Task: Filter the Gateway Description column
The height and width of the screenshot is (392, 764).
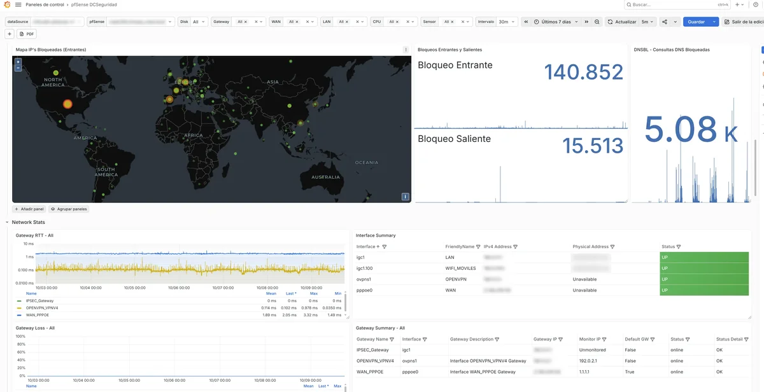Action: click(497, 339)
